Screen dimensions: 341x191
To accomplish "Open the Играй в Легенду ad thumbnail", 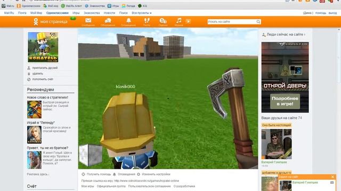I will point(34,135).
